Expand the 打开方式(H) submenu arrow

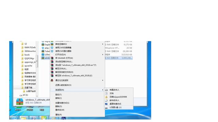[103, 55]
